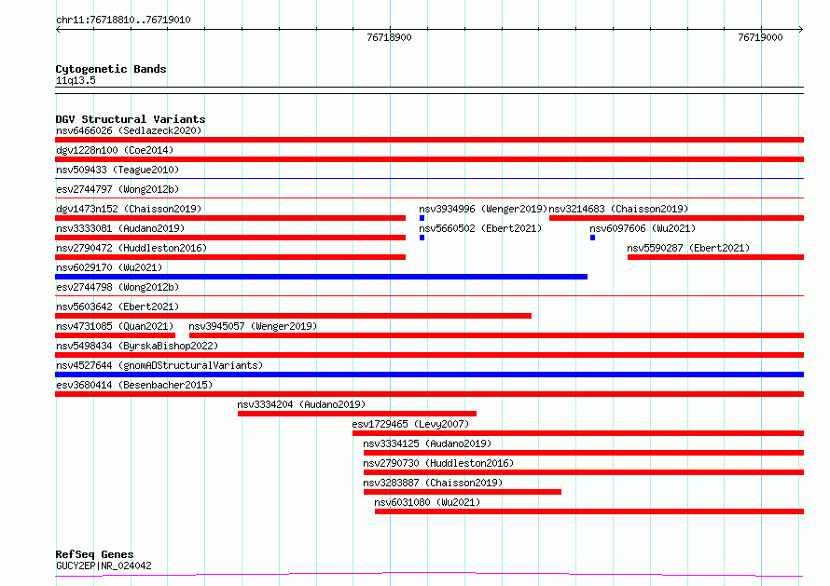Click the red nsv4731085 variant bar

click(x=115, y=335)
